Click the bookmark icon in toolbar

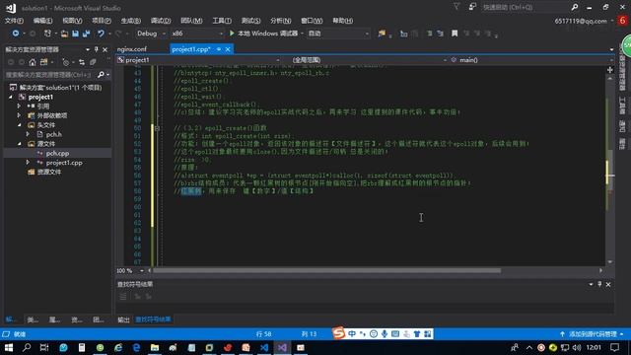pos(455,34)
